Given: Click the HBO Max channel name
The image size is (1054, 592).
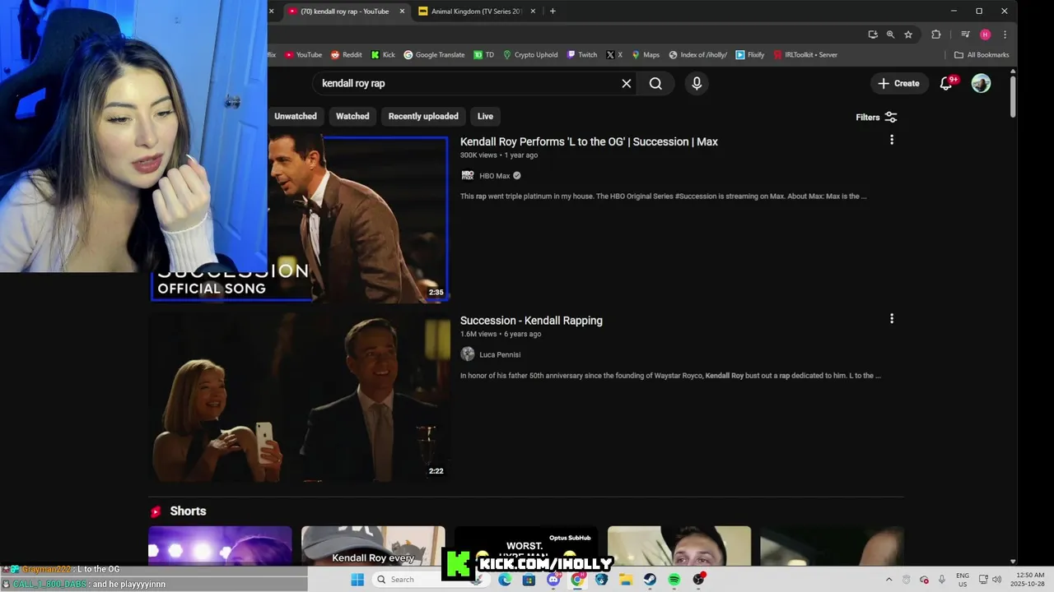Looking at the screenshot, I should (495, 176).
